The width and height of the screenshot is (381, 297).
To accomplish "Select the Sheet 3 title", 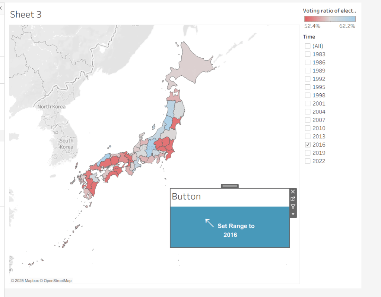I will click(26, 15).
